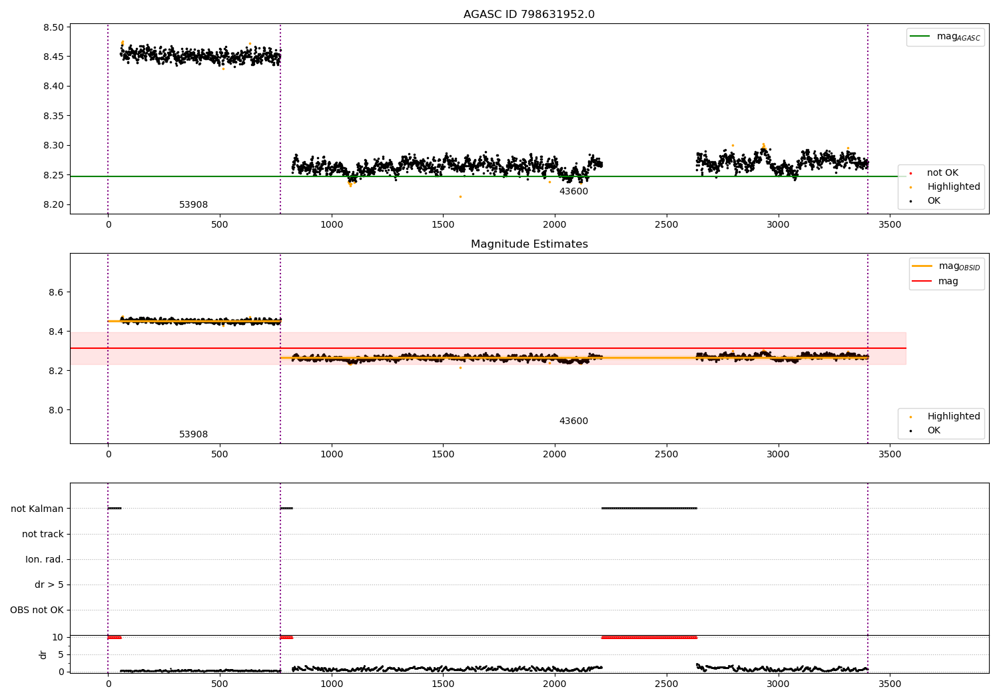The image size is (999, 699).
Task: Select "OK" in the Magnitude Estimates lower legend
Action: click(934, 431)
